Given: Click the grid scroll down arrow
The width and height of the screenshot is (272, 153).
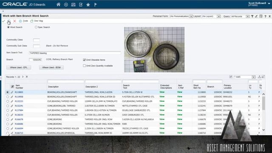Looking at the screenshot, I should [263, 130].
